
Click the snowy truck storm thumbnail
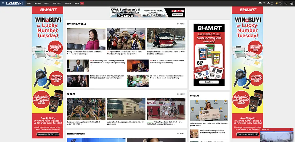click(166, 39)
